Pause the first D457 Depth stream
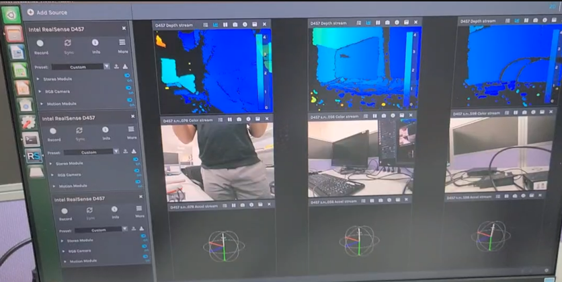This screenshot has height=282, width=562. pyautogui.click(x=225, y=25)
